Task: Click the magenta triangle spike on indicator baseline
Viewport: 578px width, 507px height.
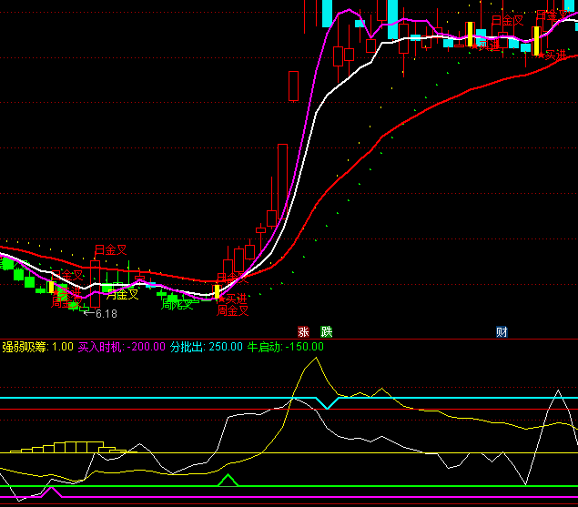Action: click(x=53, y=492)
